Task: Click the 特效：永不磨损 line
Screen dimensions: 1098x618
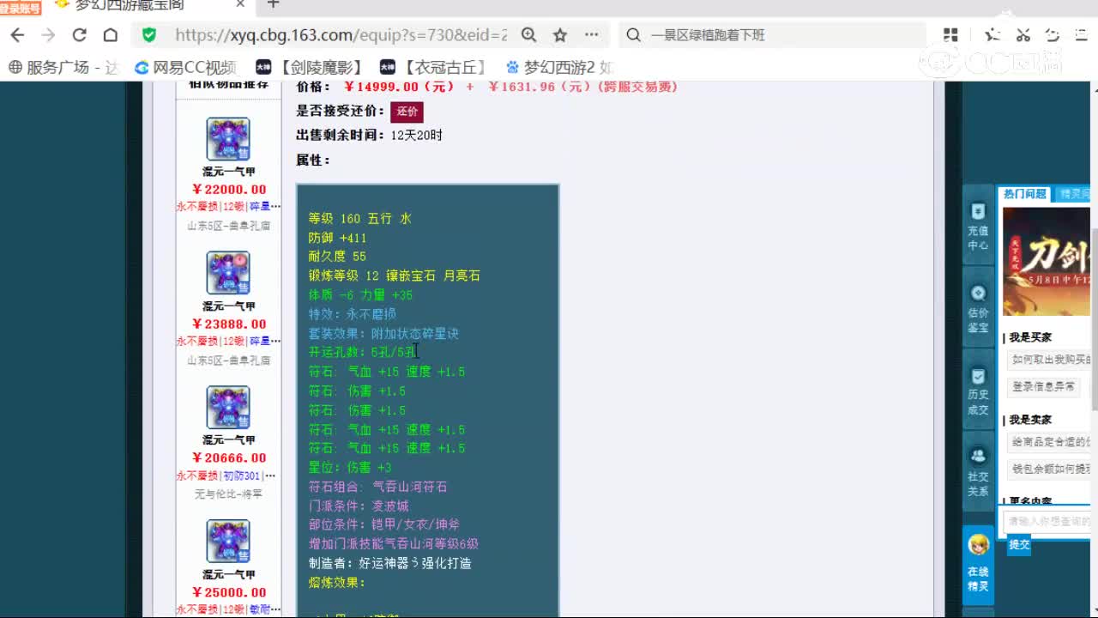Action: click(353, 314)
